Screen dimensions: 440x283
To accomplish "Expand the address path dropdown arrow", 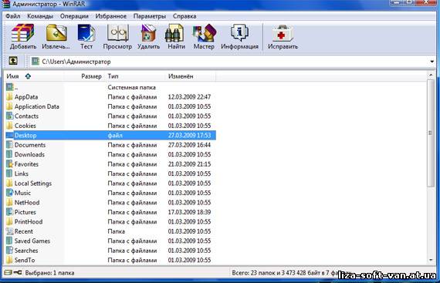I will point(432,62).
